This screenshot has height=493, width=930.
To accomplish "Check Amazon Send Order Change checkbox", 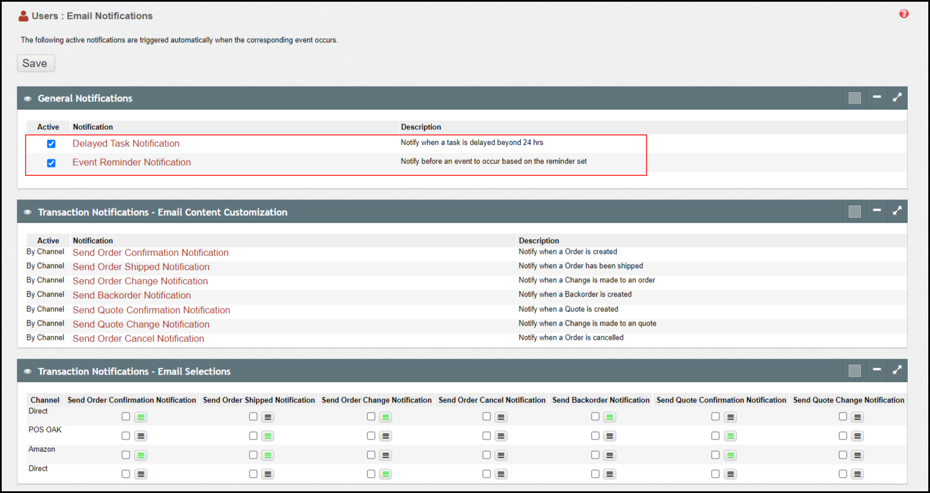I will (371, 455).
